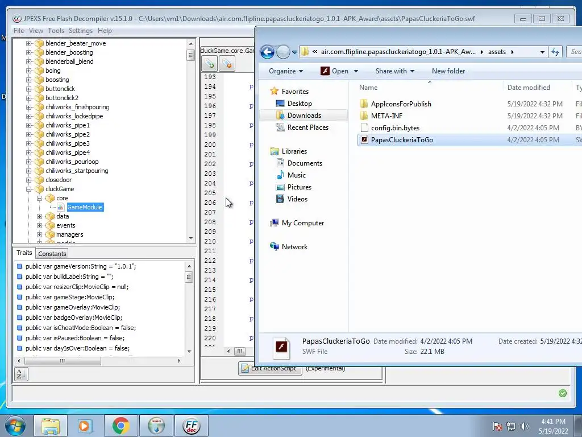
Task: Click the Favorites star icon in Explorer
Action: coord(275,91)
